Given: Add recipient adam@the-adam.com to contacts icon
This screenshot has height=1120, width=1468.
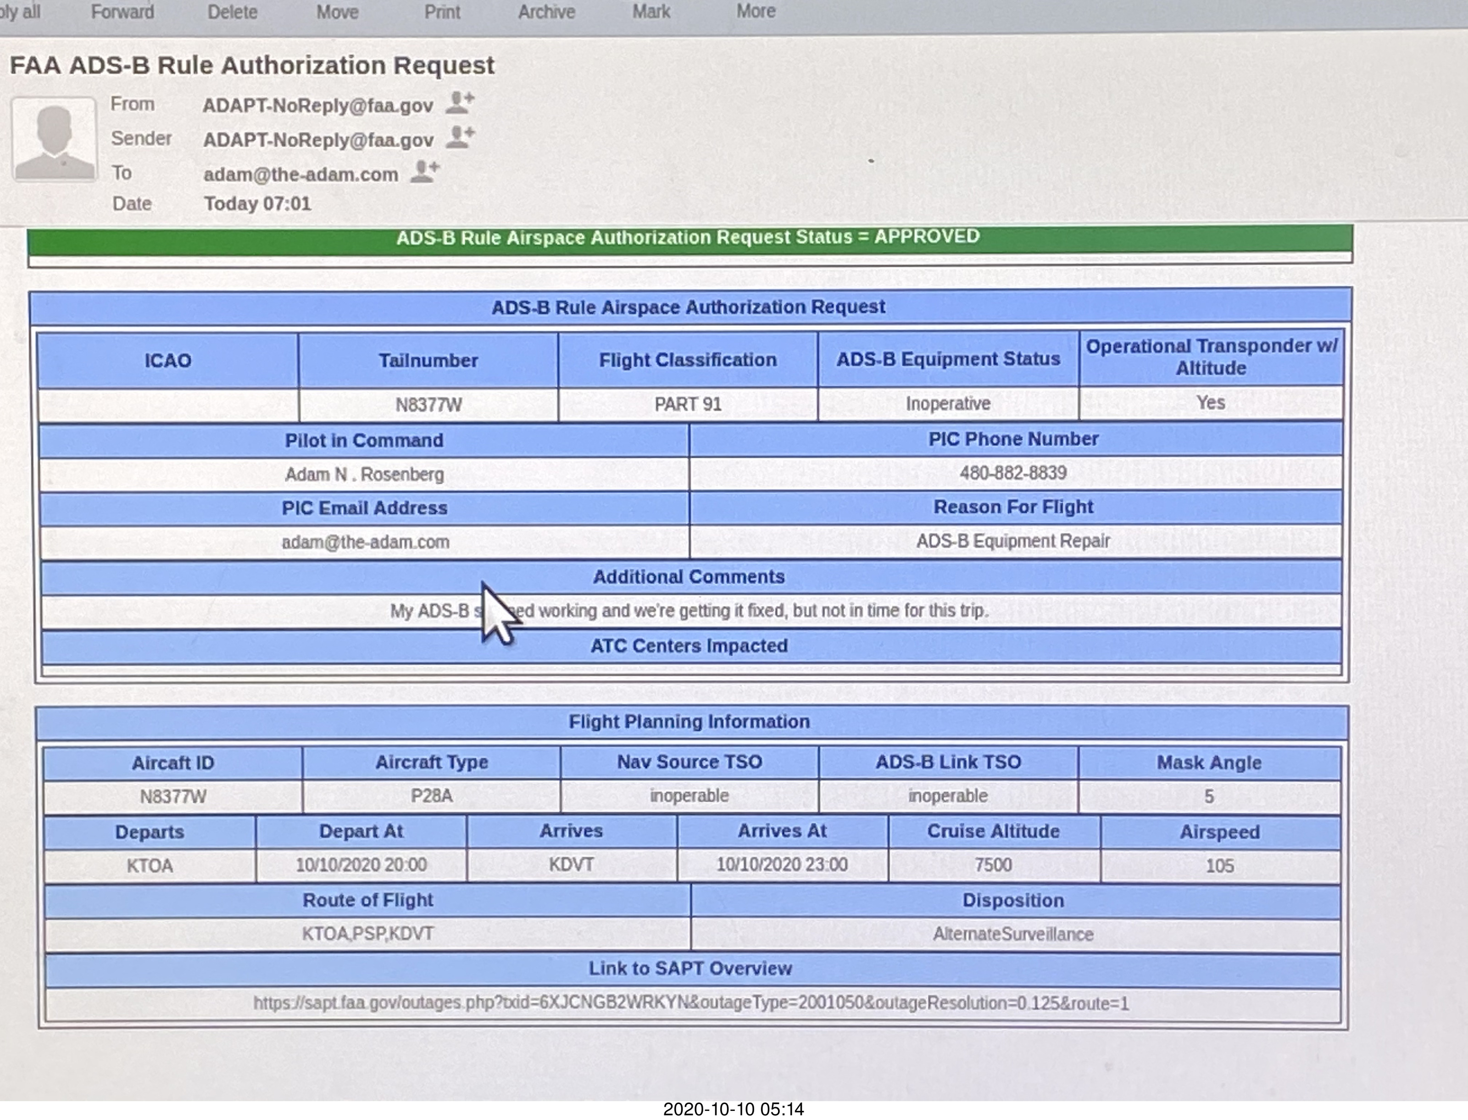Looking at the screenshot, I should 424,171.
